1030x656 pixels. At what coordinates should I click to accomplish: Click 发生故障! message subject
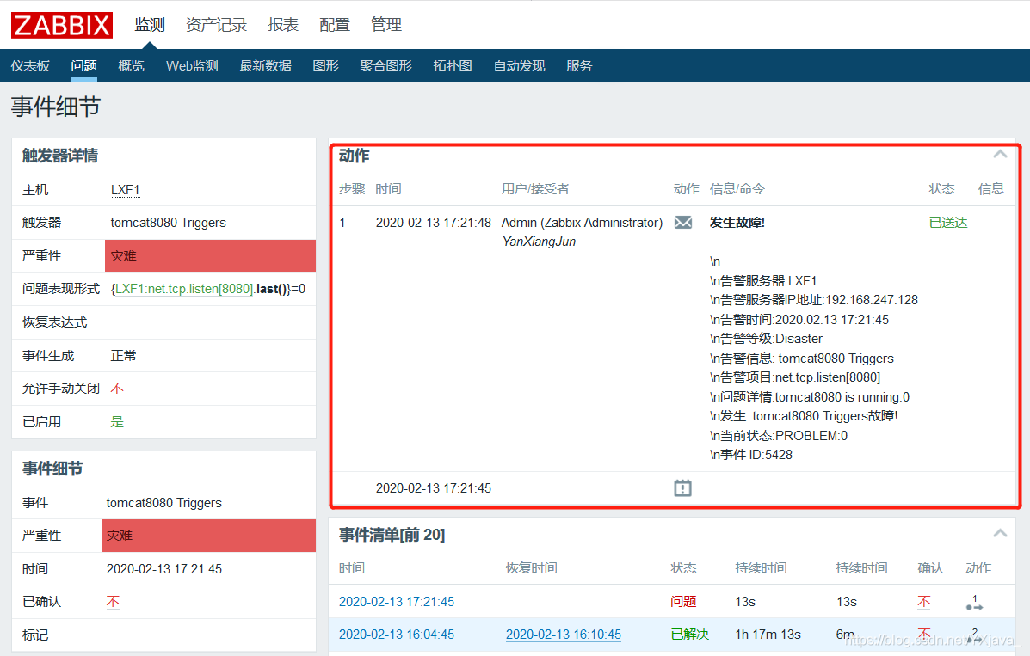(x=737, y=223)
